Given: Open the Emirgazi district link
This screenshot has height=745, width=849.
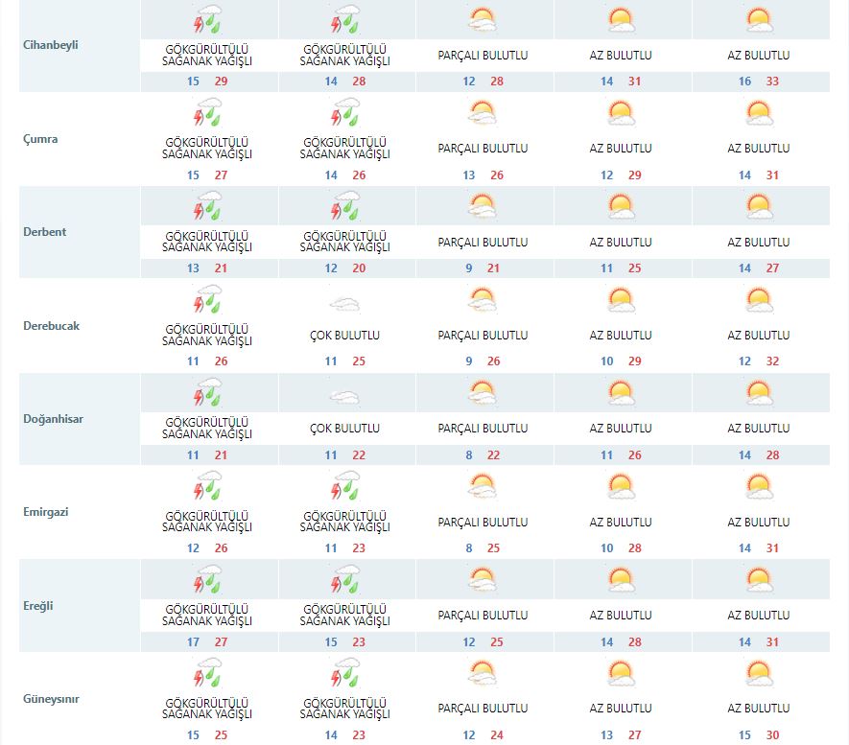Looking at the screenshot, I should tap(46, 512).
